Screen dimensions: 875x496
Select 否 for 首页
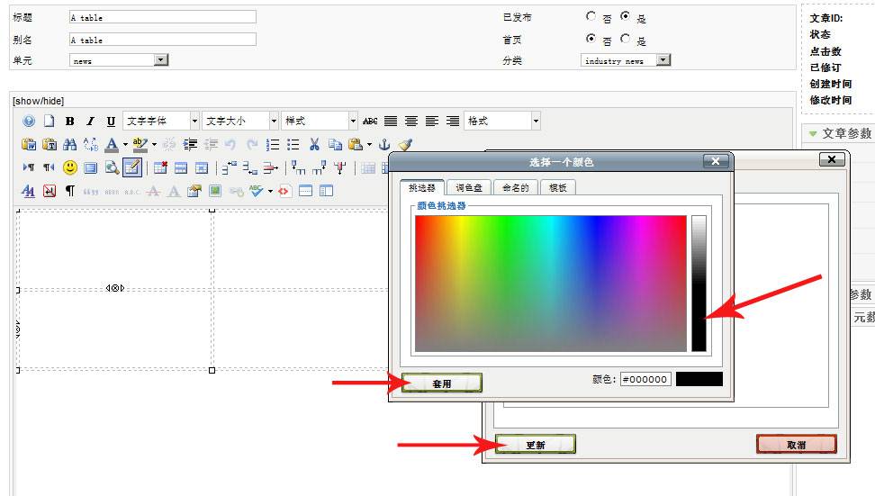[591, 39]
